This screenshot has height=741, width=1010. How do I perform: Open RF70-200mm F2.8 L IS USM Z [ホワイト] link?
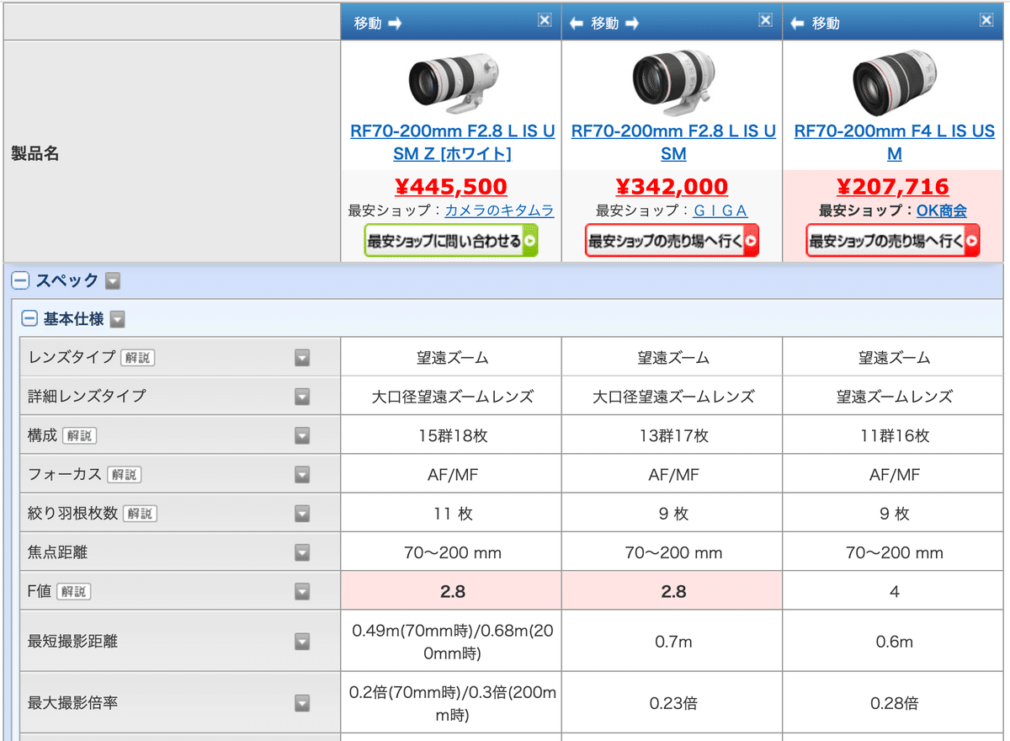click(x=452, y=142)
